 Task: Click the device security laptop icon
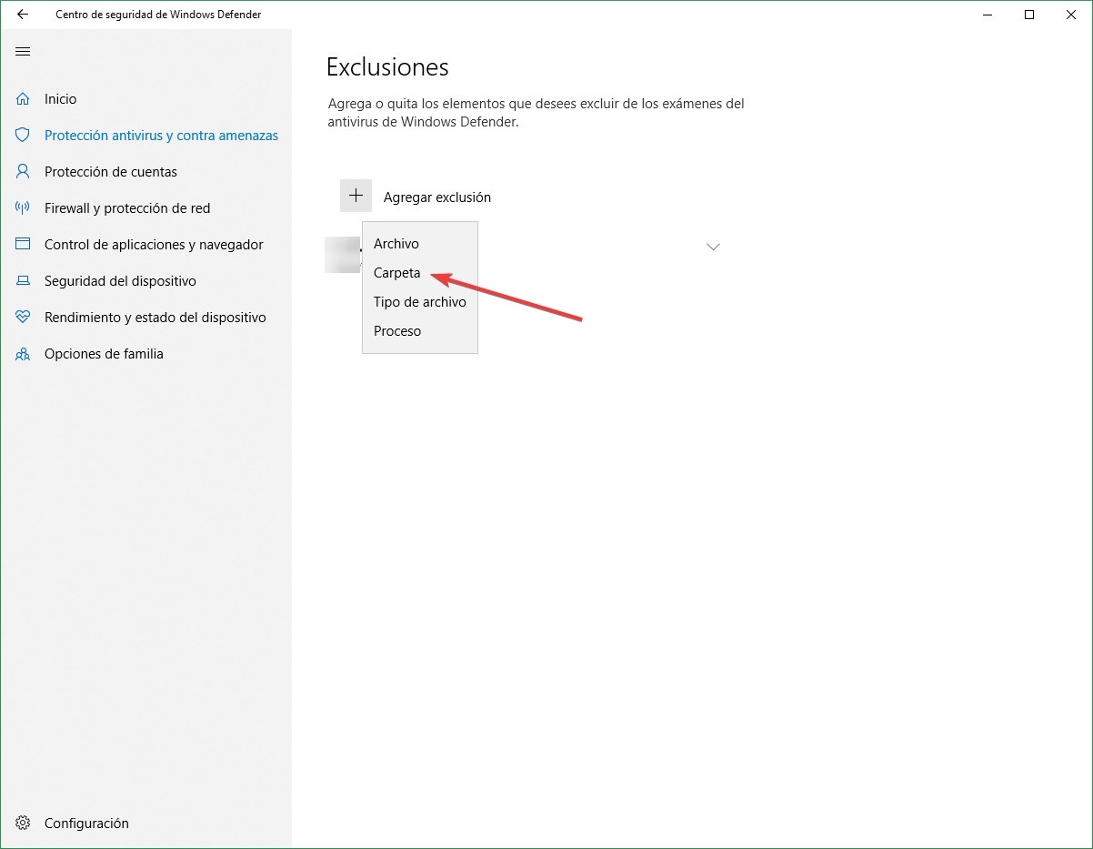pos(23,281)
